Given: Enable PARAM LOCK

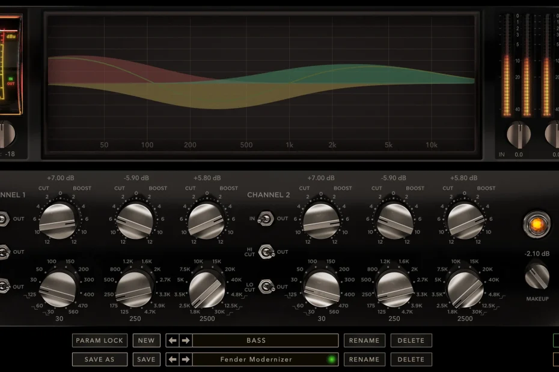Looking at the screenshot, I should tap(100, 340).
